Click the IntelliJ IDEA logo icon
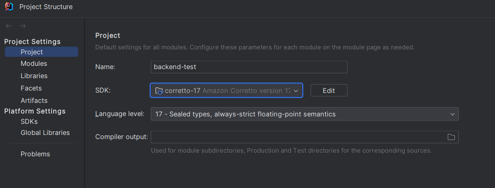Image resolution: width=495 pixels, height=188 pixels. [x=9, y=7]
